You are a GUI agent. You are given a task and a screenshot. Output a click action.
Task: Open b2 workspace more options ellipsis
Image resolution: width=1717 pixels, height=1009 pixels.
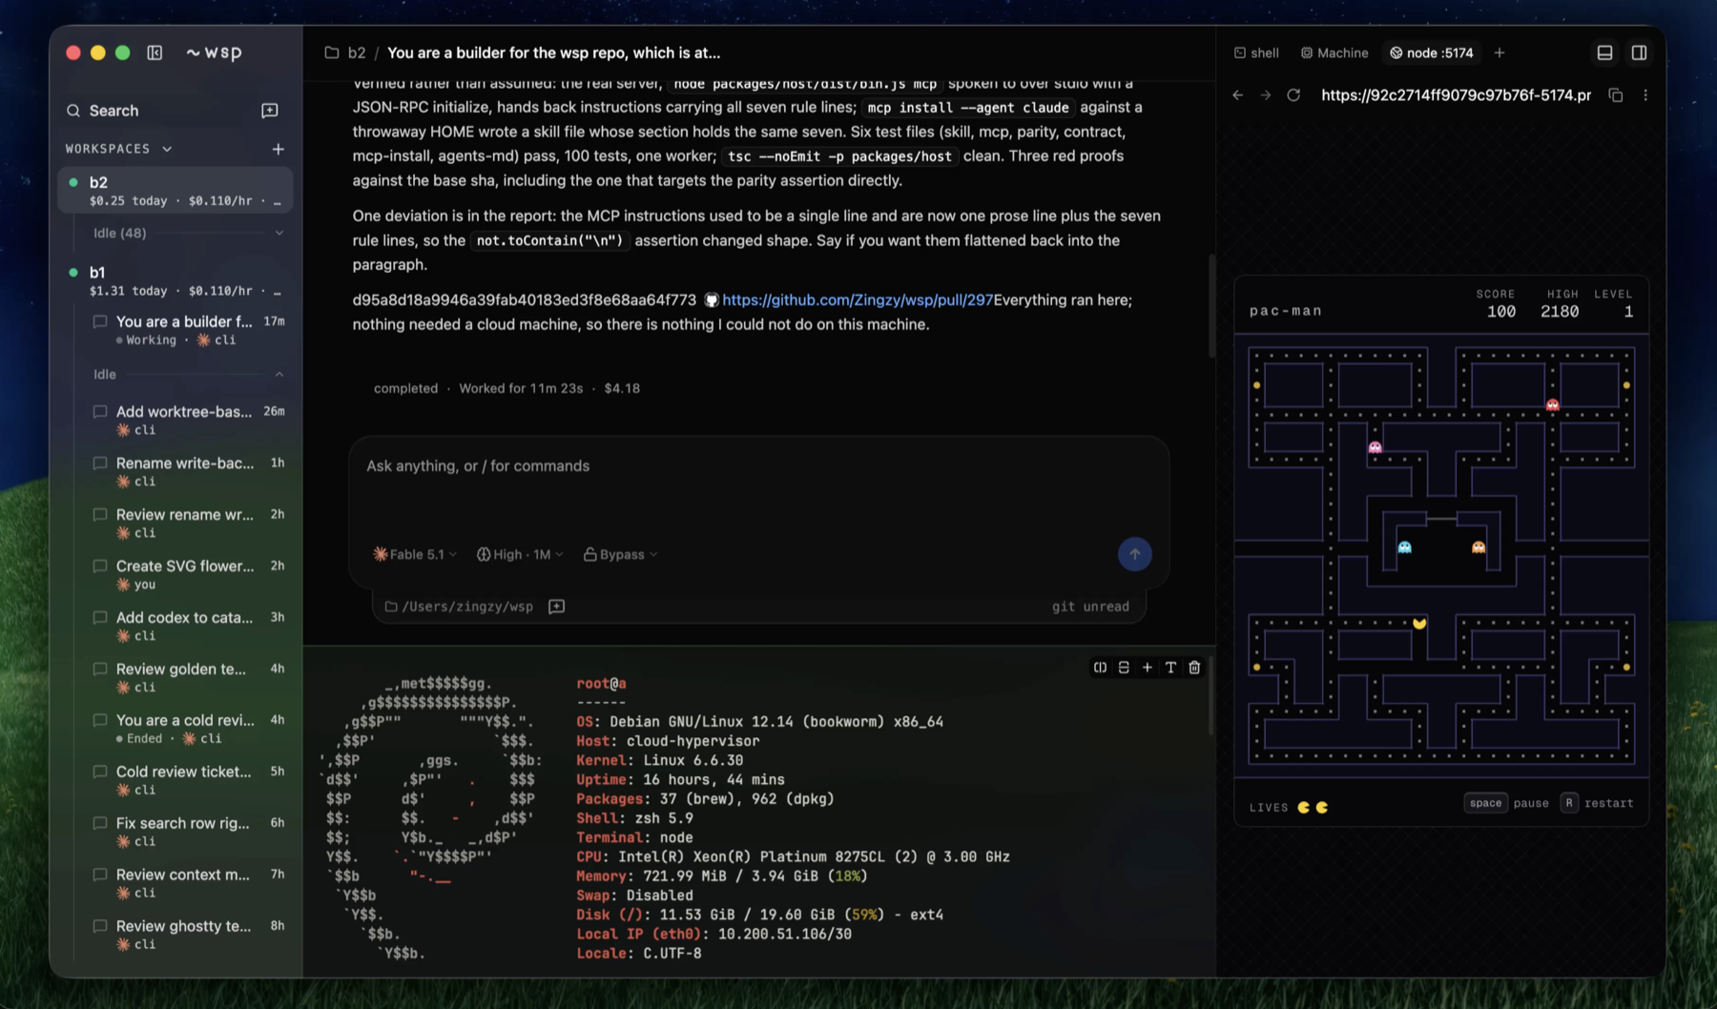tap(278, 201)
